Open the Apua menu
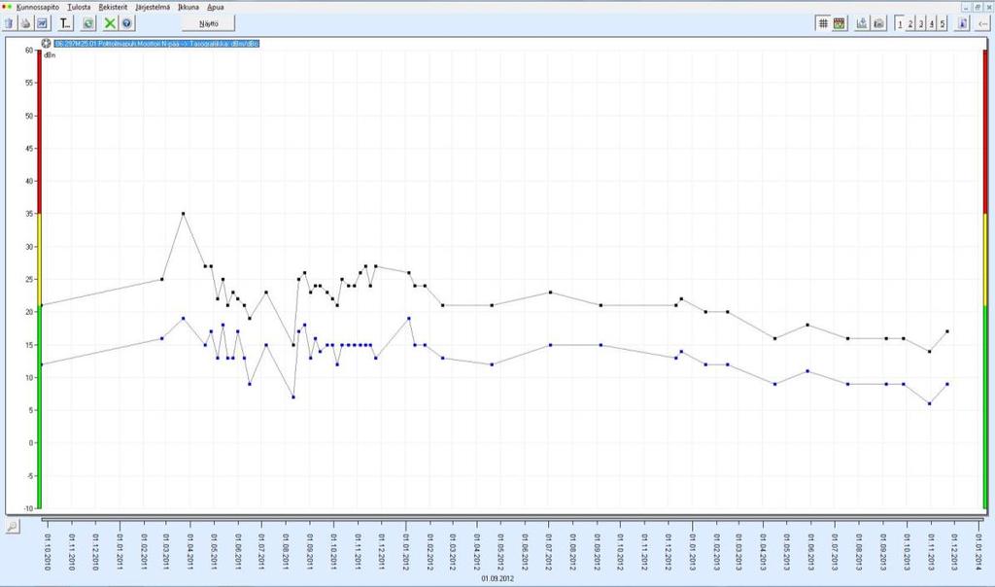The image size is (995, 587). tap(216, 7)
